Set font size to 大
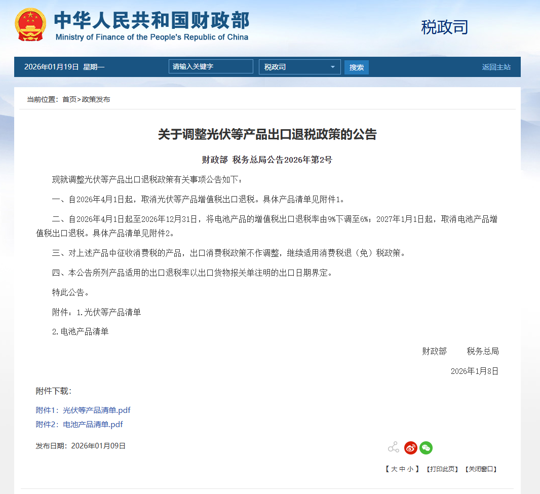Viewport: 540px width, 494px height. click(x=394, y=469)
